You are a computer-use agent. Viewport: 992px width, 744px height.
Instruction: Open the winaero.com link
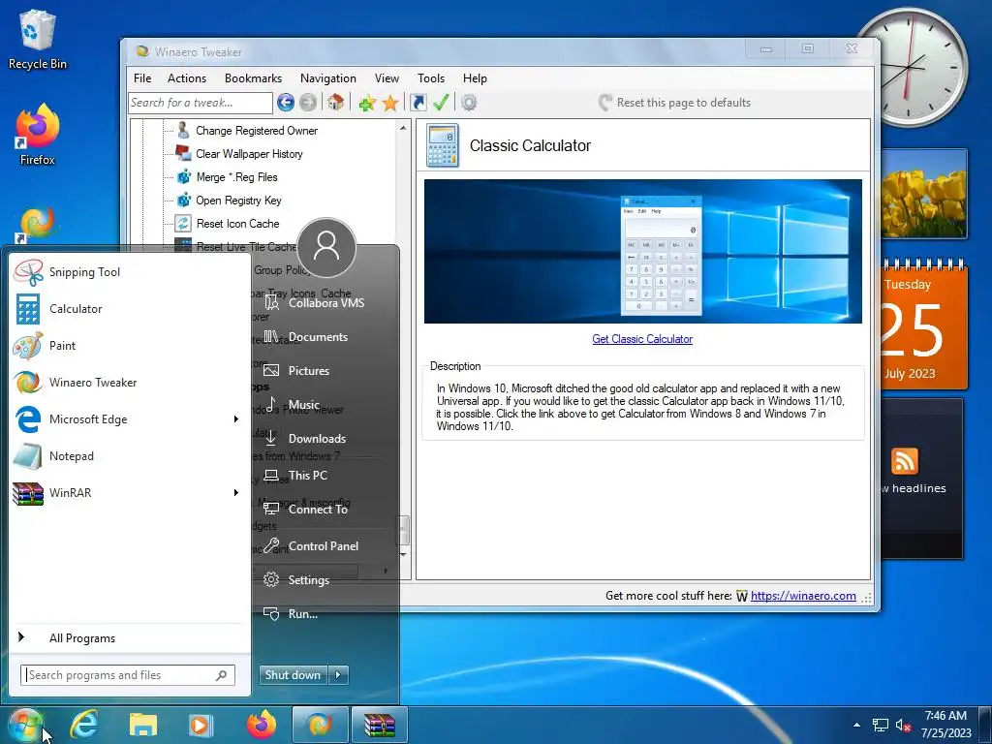[803, 596]
